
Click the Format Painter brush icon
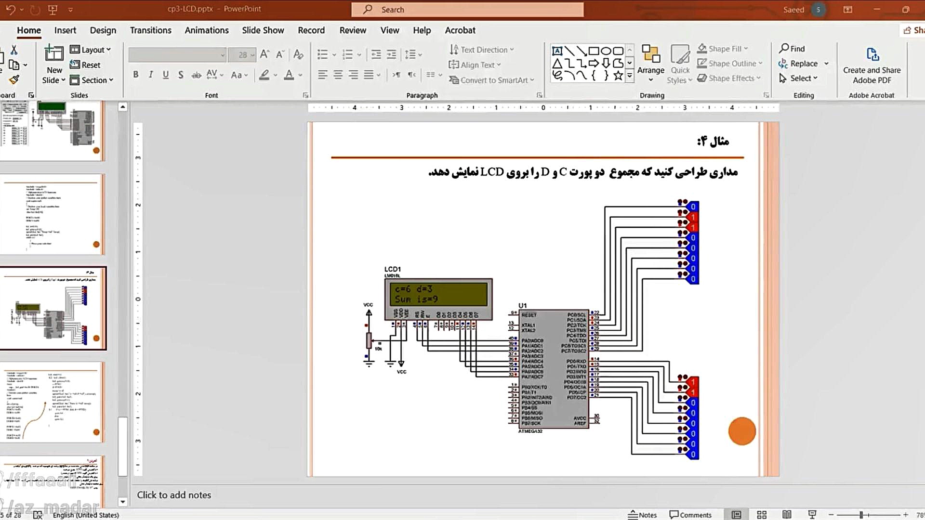(x=14, y=79)
